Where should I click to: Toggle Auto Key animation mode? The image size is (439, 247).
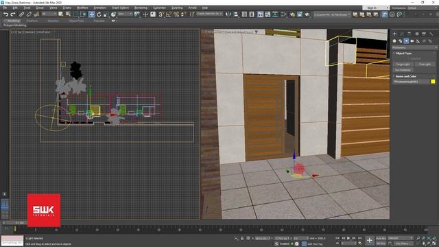381,238
